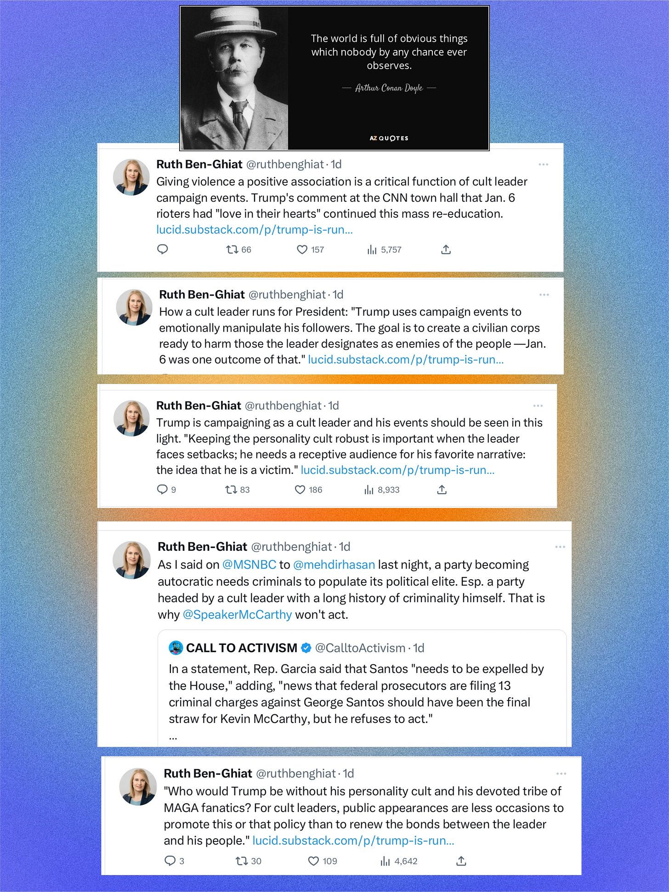
Task: Retweet the tweet with 83 retweets
Action: point(231,490)
